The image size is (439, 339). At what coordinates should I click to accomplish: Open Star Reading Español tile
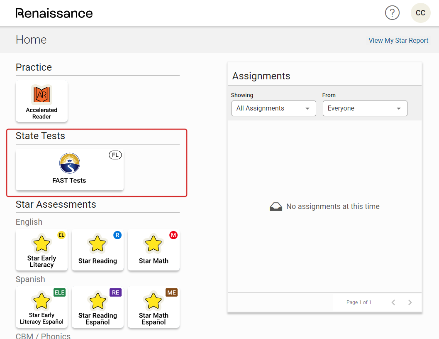[x=98, y=307]
